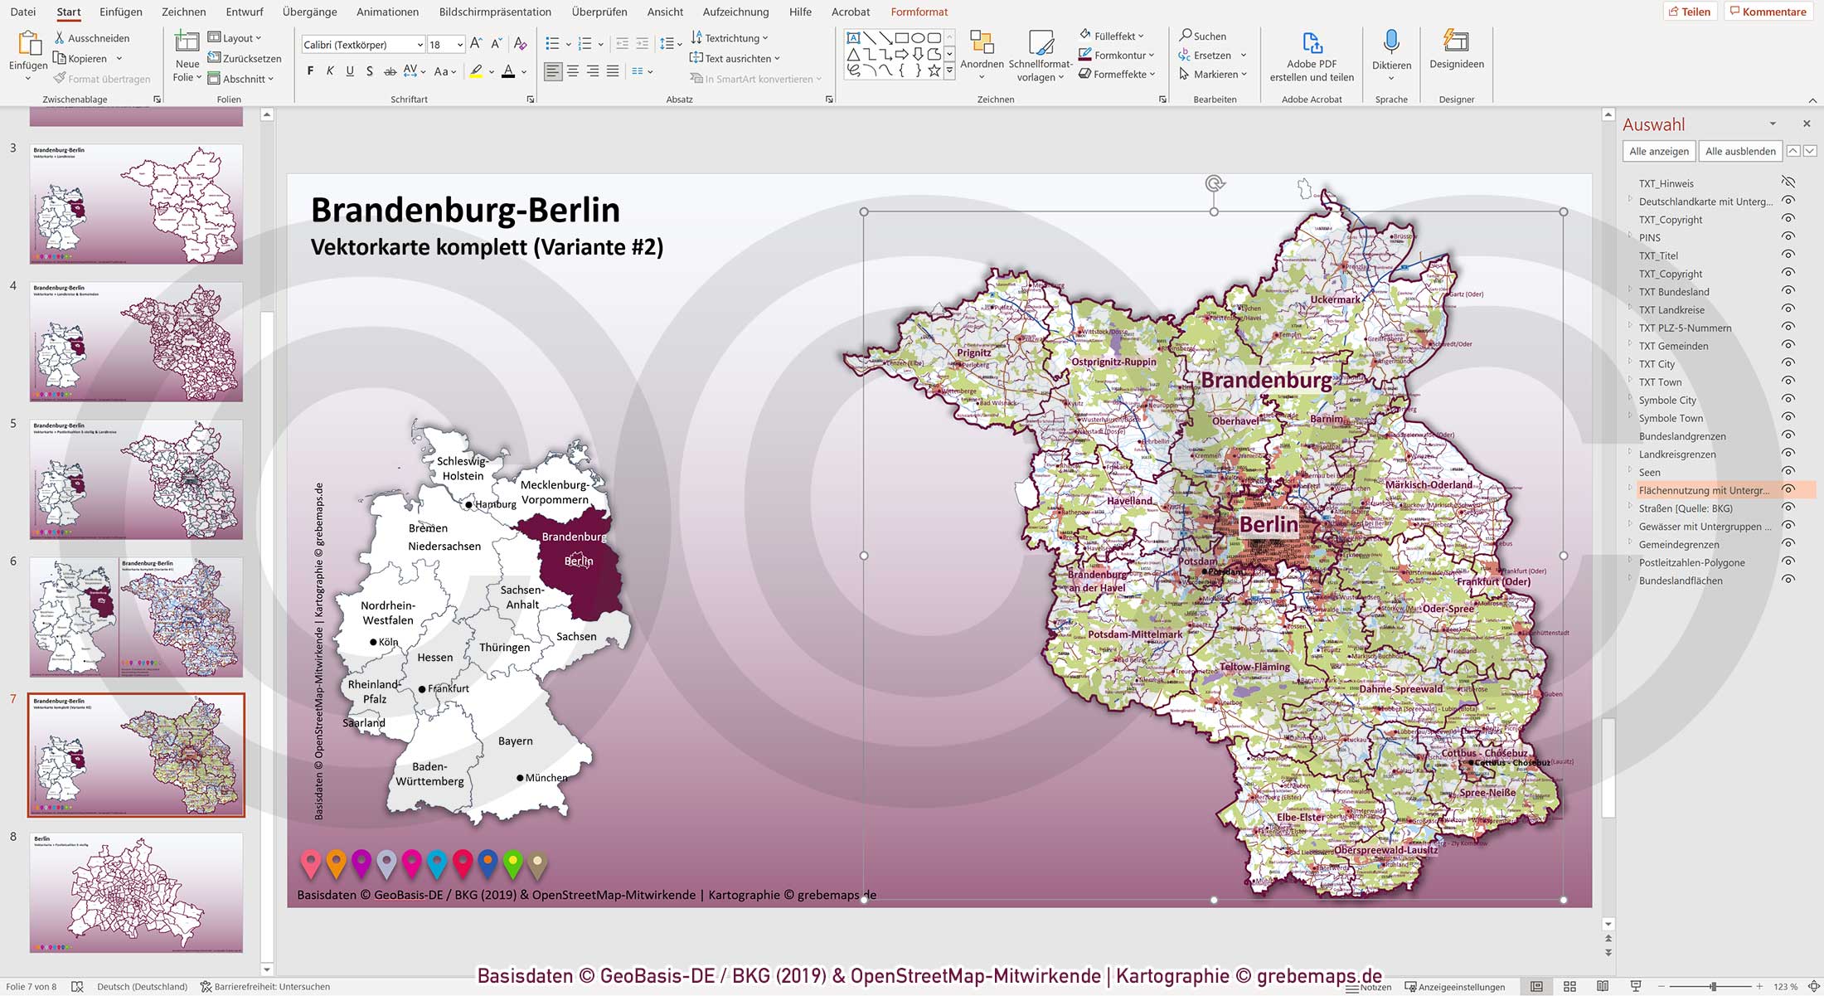Hide the Seen layer via its eye toggle
Screen dimensions: 1824x996
pos(1788,472)
